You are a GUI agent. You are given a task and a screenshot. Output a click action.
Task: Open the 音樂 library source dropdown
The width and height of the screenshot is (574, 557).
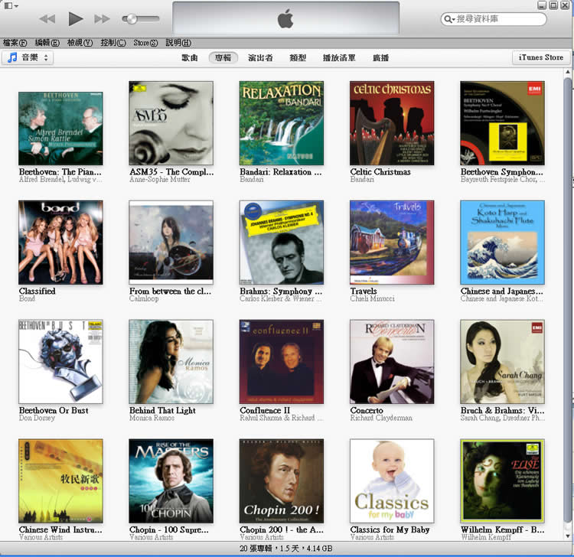click(x=28, y=57)
